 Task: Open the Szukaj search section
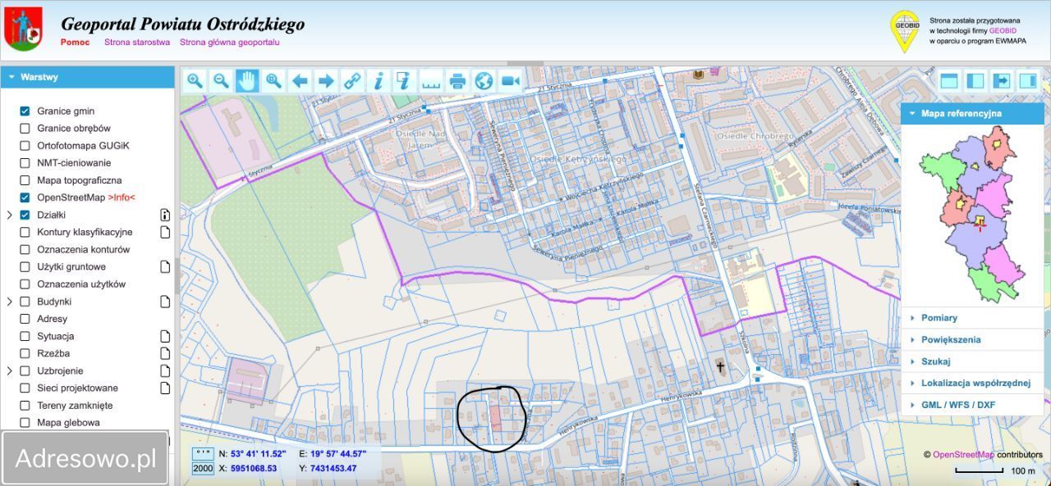click(935, 361)
